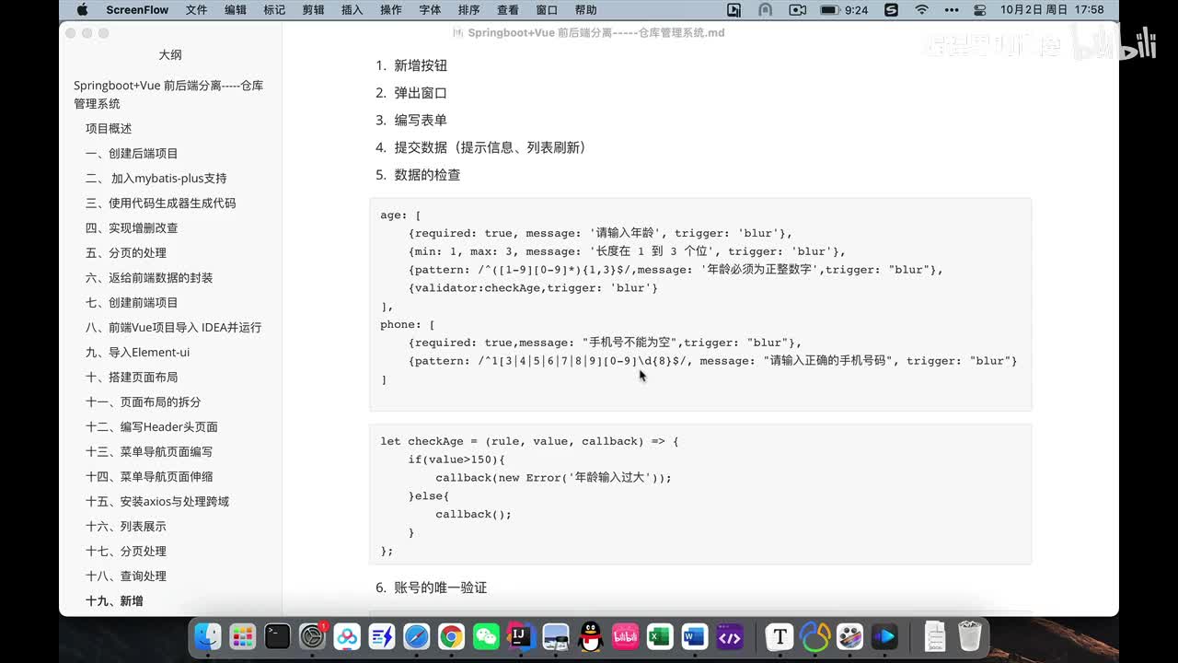This screenshot has width=1178, height=663.
Task: Select 五、分页的处理 in the outline
Action: click(x=126, y=253)
